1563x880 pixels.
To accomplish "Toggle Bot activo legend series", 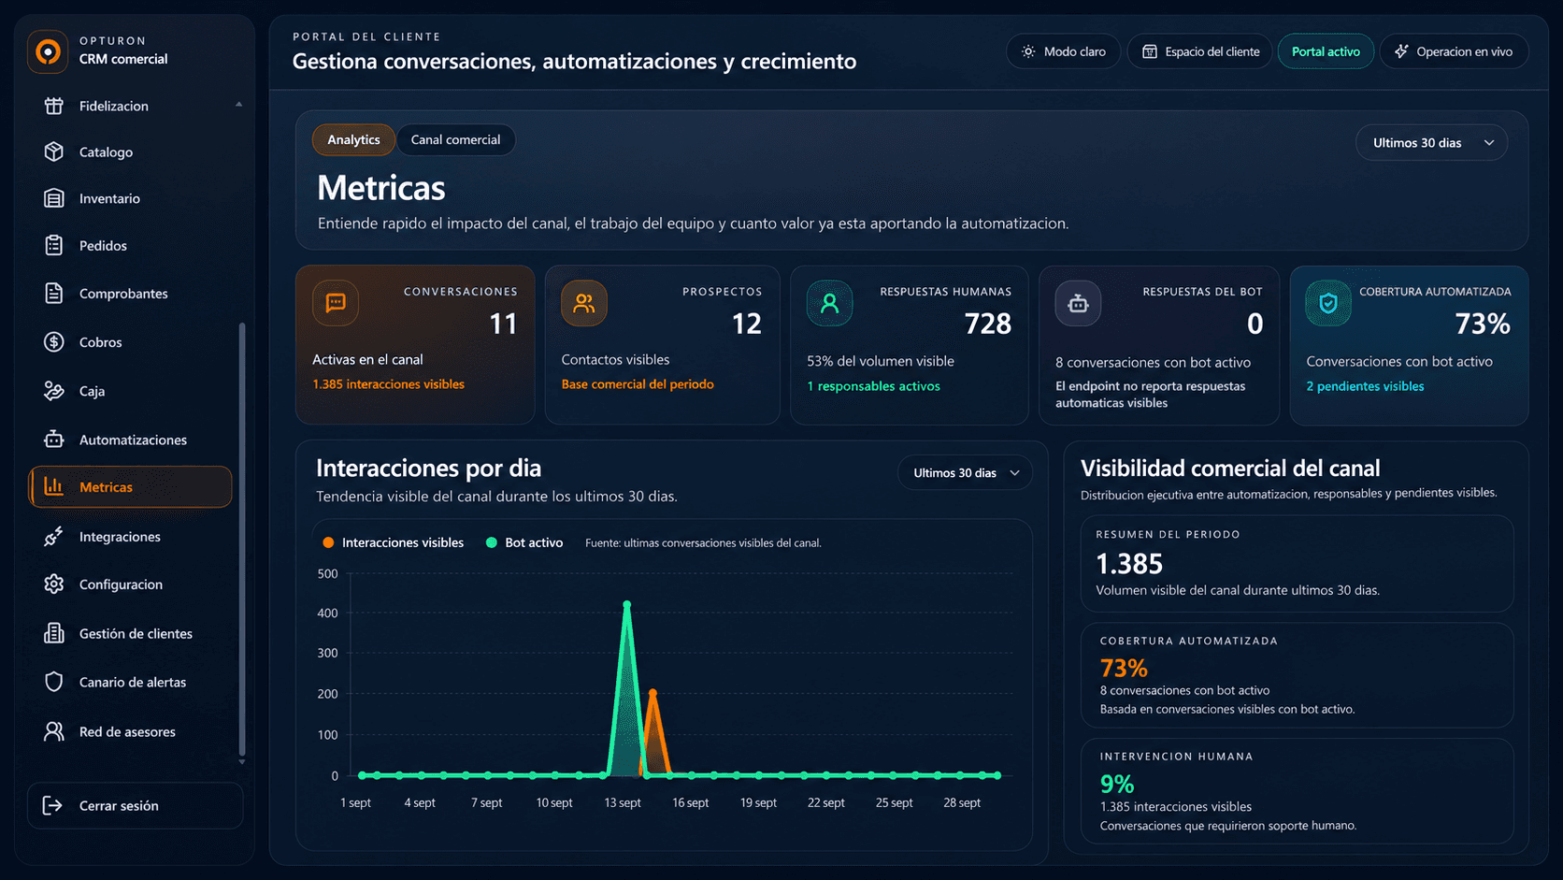I will [x=524, y=542].
